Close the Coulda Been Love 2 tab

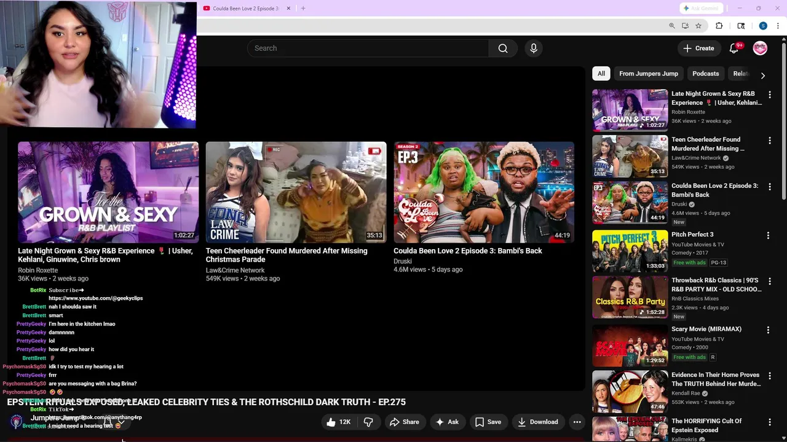[x=288, y=8]
